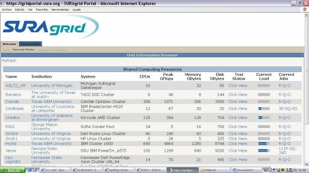Image resolution: width=309 pixels, height=173 pixels.
Task: Click the Current Load bar for Hydra
Action: tap(264, 144)
